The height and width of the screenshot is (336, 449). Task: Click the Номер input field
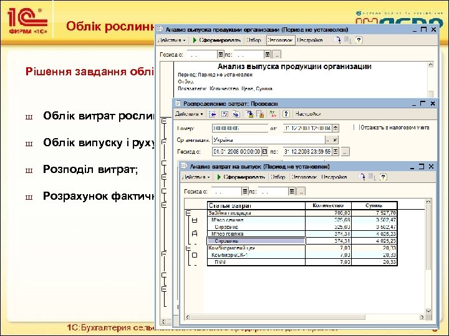click(240, 128)
